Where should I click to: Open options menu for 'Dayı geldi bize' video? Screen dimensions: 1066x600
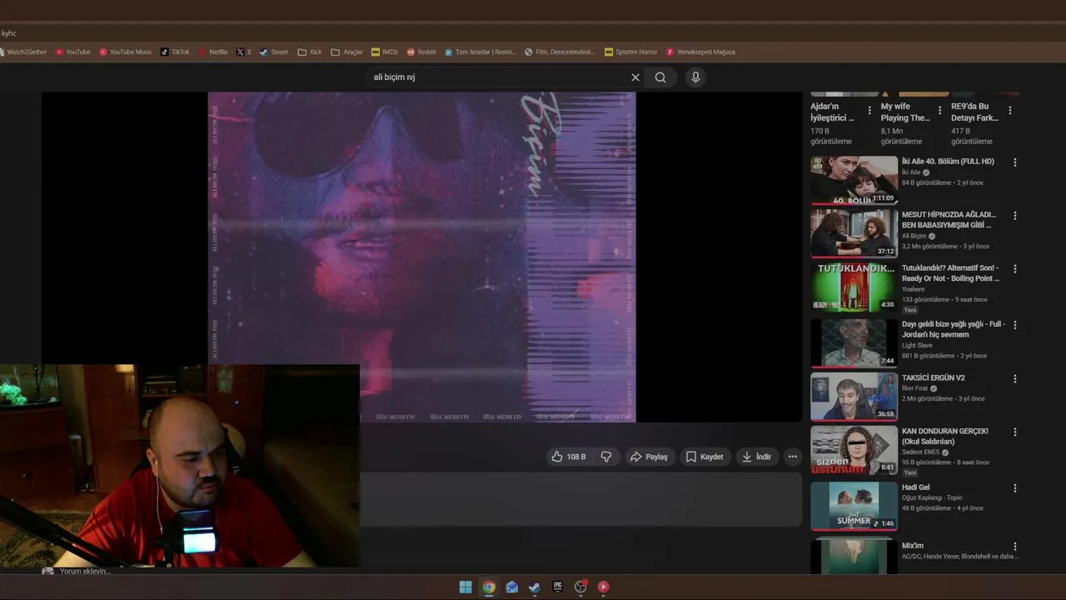click(1014, 325)
